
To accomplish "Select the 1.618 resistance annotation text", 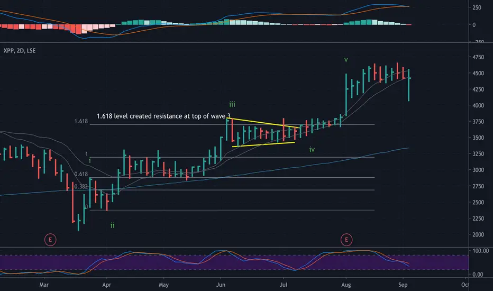I will tap(163, 116).
